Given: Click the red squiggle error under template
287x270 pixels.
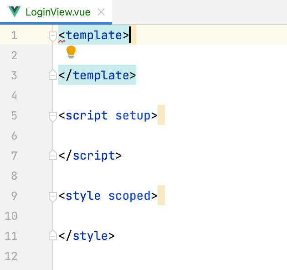Looking at the screenshot, I should point(61,42).
